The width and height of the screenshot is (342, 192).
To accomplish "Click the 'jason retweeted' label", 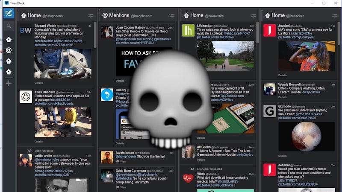I will (44, 151).
